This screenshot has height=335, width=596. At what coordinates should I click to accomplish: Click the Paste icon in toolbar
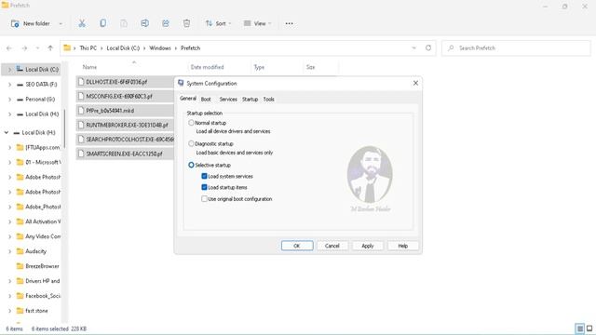(124, 23)
